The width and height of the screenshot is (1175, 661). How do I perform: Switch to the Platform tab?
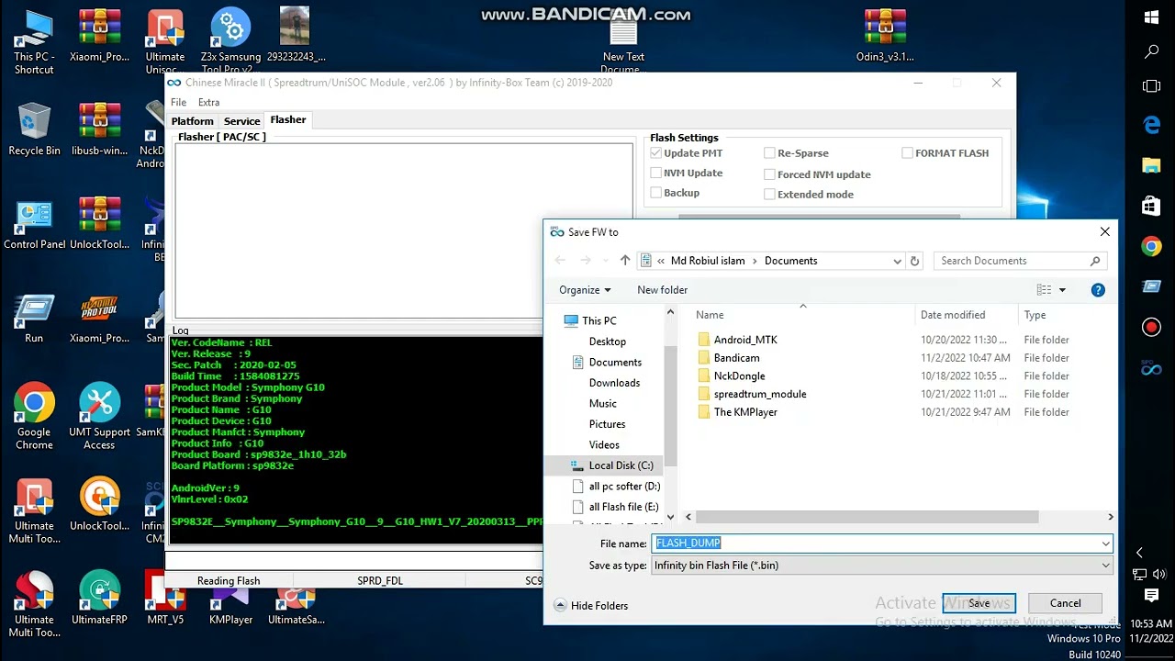point(192,121)
